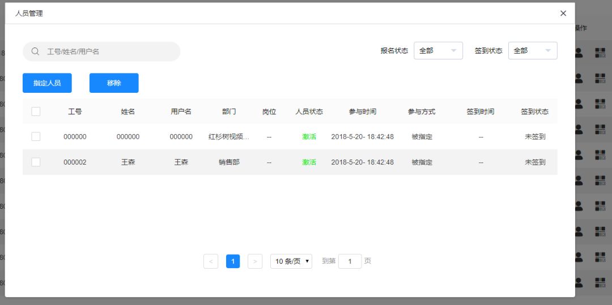Go to the previous page arrow
This screenshot has width=612, height=305.
pyautogui.click(x=211, y=261)
